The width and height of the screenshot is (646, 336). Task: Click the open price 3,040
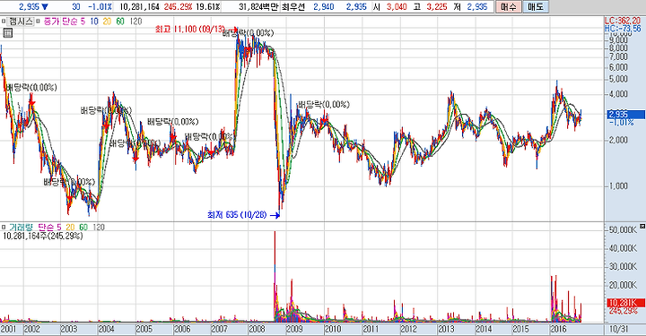point(397,7)
